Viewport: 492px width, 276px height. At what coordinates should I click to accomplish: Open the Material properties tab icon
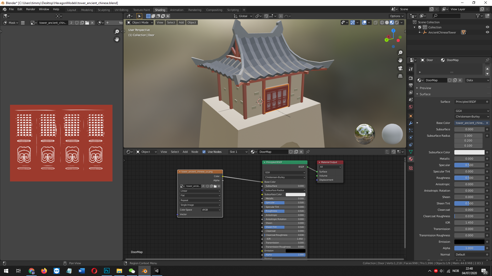pos(411,159)
